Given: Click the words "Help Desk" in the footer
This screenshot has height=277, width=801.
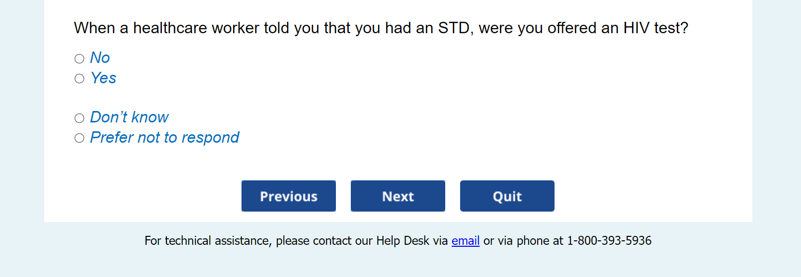Looking at the screenshot, I should click(402, 241).
